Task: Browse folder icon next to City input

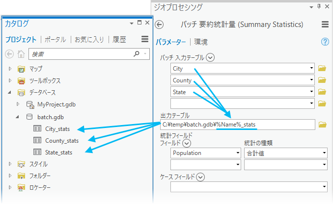Action: click(322, 68)
